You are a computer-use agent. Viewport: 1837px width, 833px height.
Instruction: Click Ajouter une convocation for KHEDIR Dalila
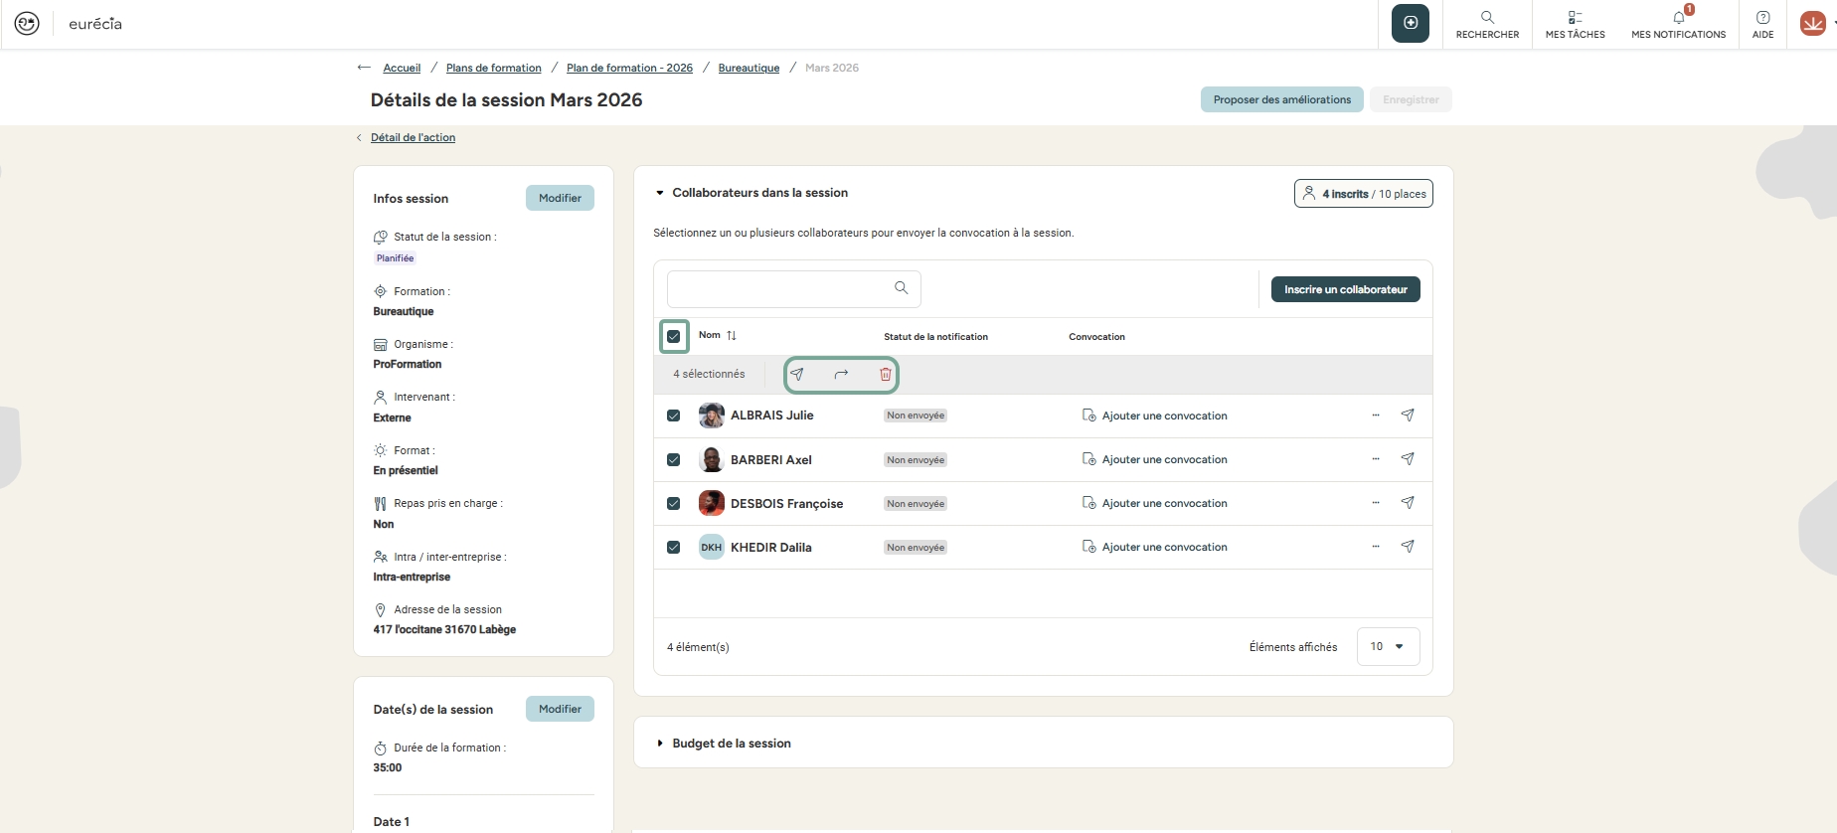click(1163, 548)
